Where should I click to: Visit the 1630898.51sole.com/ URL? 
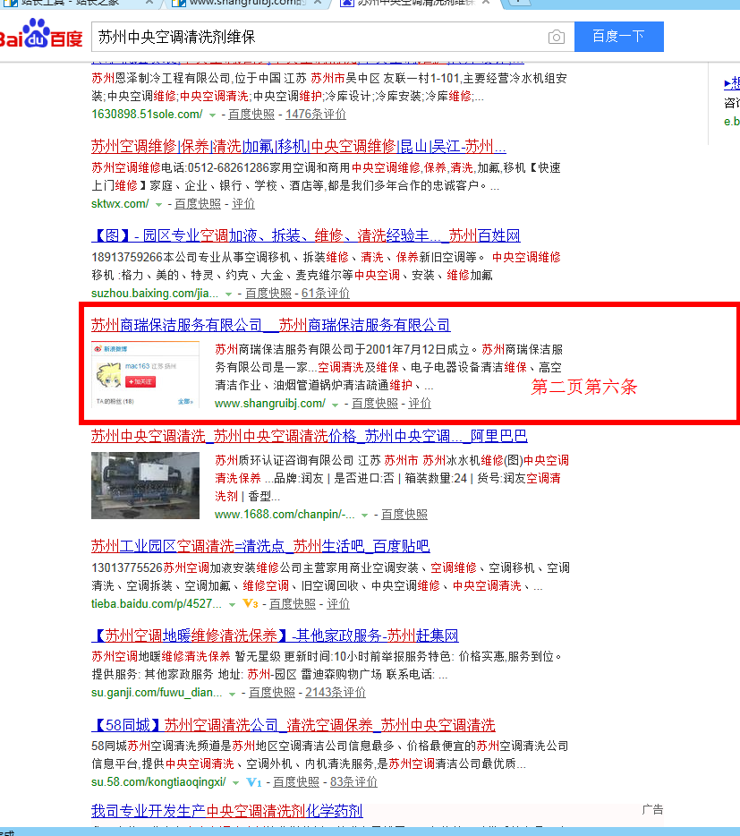pyautogui.click(x=147, y=114)
